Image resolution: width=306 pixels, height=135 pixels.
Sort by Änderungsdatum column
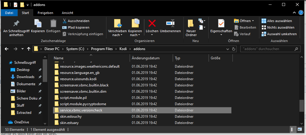151,58
